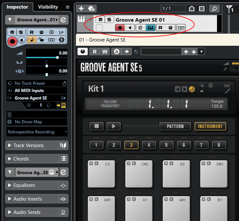Solo the Groove Agent SE 01 track
Image resolution: width=239 pixels, height=221 pixels.
point(109,20)
